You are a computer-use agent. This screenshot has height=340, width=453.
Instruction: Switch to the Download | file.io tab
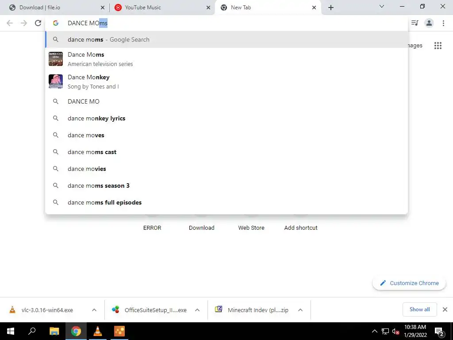[55, 8]
